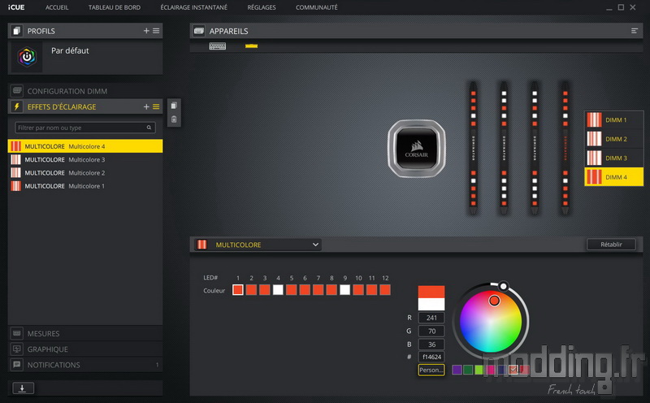
Task: Click the G value field showing 70
Action: point(431,331)
